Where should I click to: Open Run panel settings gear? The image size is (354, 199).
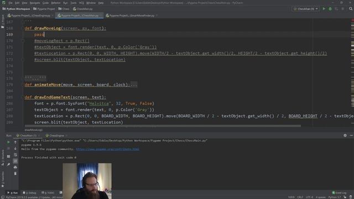pos(345,135)
